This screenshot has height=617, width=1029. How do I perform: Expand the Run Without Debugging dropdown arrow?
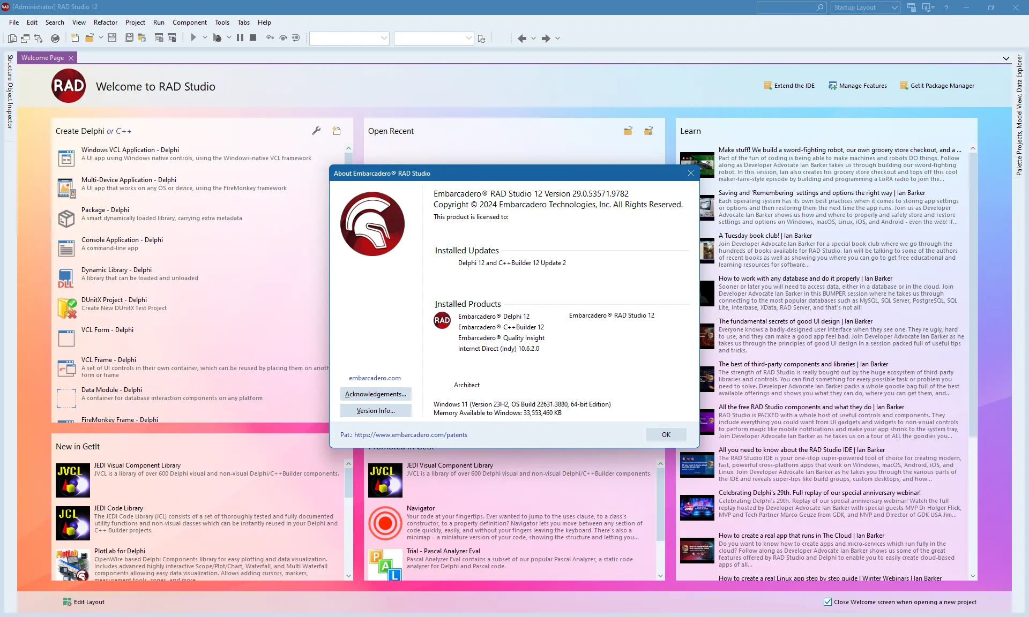coord(229,38)
